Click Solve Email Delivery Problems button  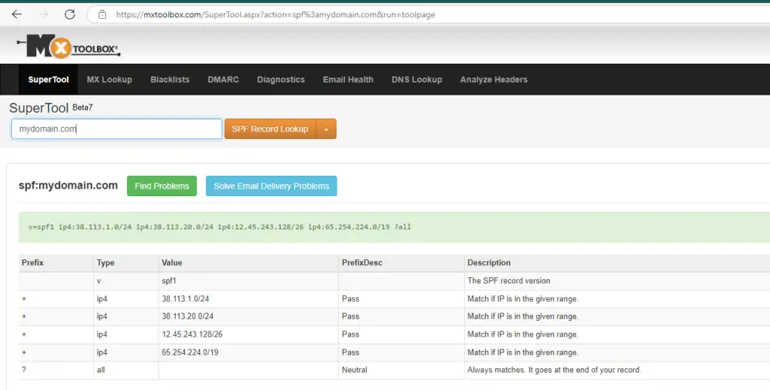[271, 186]
